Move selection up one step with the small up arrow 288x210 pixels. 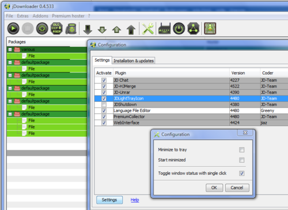pos(116,30)
